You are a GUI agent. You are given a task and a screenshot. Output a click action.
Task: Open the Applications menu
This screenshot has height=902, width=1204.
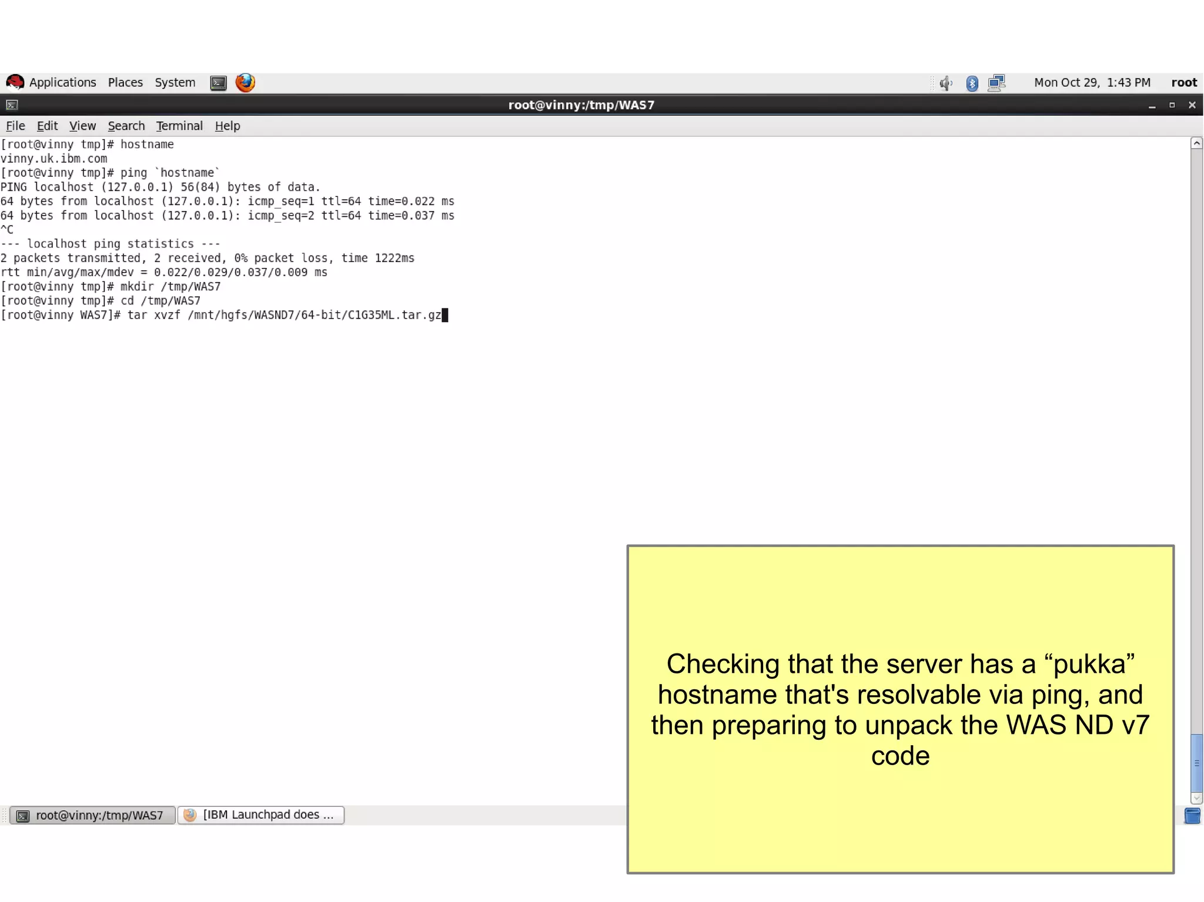[x=62, y=83]
